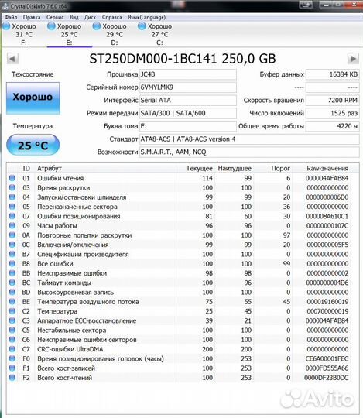363x418 pixels.
Task: Click status icon of Часы работы row
Action: pos(12,225)
